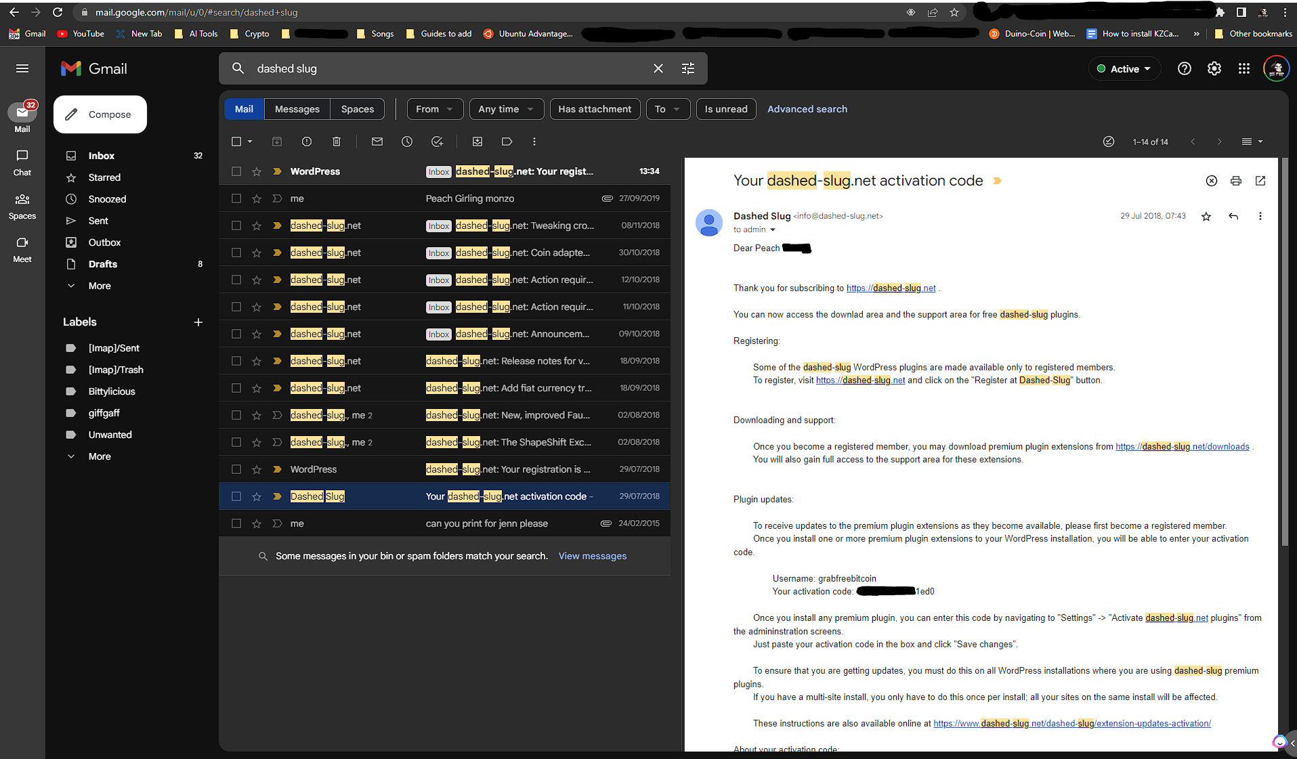Click the Labels tag toolbar icon
The width and height of the screenshot is (1297, 759).
[x=507, y=142]
